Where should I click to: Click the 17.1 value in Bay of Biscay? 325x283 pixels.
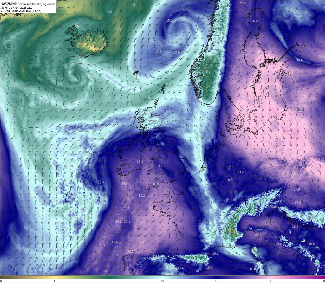tap(127, 222)
